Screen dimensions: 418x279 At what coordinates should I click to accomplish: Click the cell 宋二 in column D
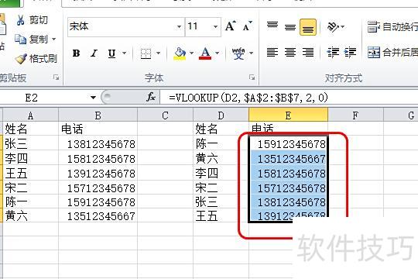221,188
